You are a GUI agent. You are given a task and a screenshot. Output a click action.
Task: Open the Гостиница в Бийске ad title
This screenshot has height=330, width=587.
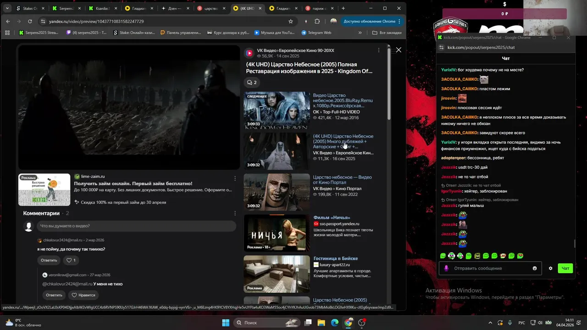336,258
